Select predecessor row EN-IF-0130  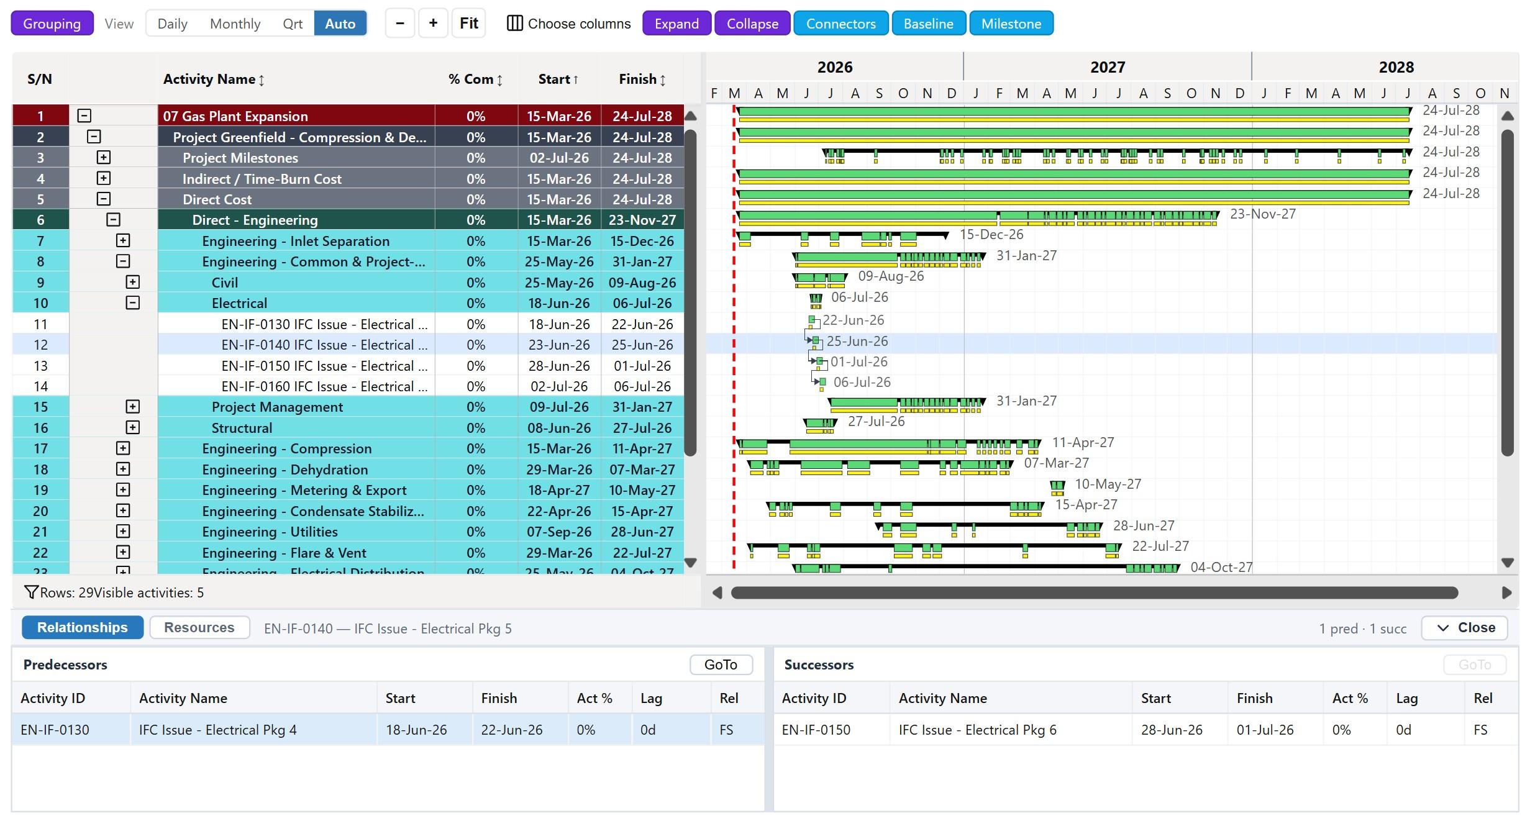point(388,730)
